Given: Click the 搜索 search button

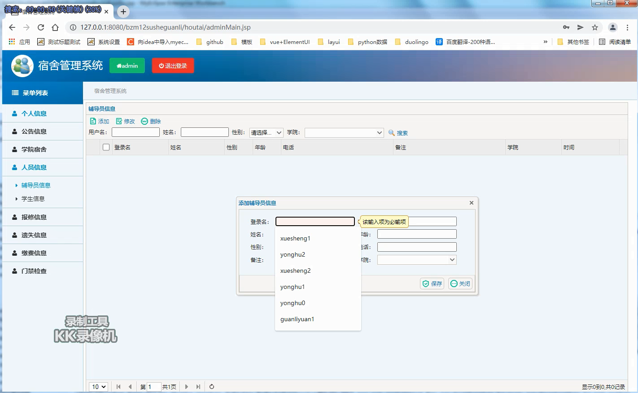Looking at the screenshot, I should pos(398,133).
